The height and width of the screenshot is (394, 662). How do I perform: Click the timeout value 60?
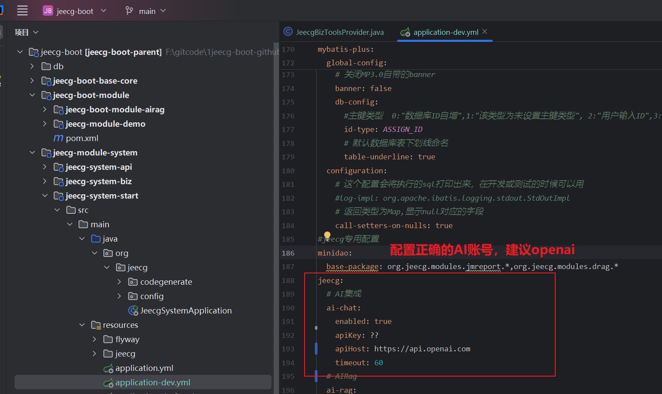(x=379, y=363)
